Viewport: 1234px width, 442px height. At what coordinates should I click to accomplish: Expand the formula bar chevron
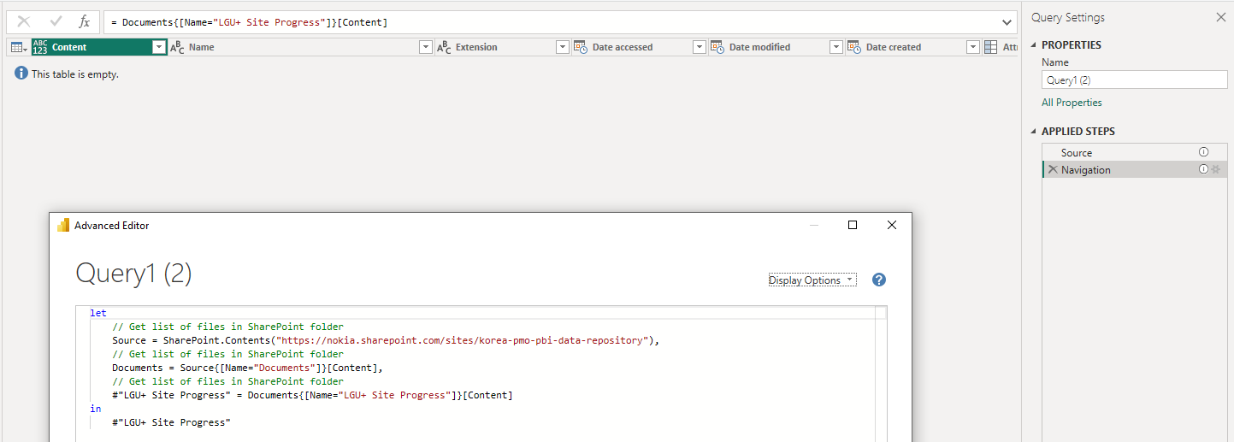(1006, 22)
